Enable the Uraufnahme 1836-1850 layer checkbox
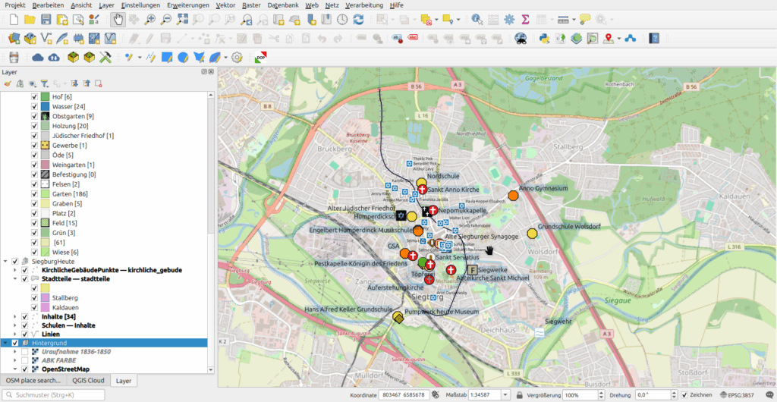 click(x=25, y=353)
